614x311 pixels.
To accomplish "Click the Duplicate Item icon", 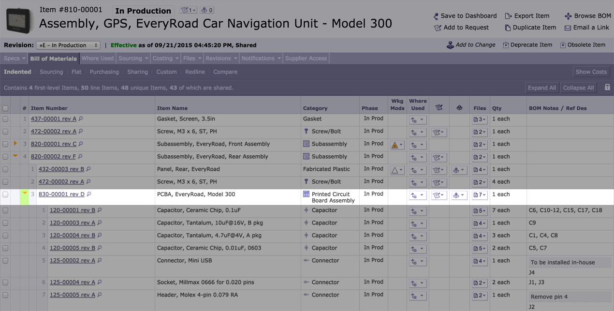I will click(x=508, y=28).
